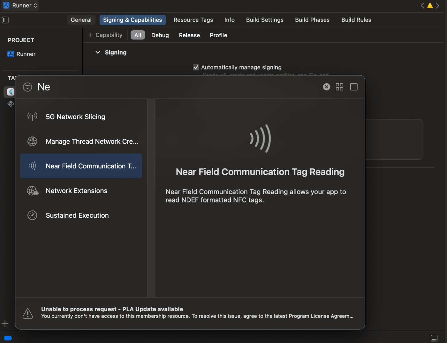447x343 pixels.
Task: Select the Debug configuration filter
Action: (x=160, y=35)
